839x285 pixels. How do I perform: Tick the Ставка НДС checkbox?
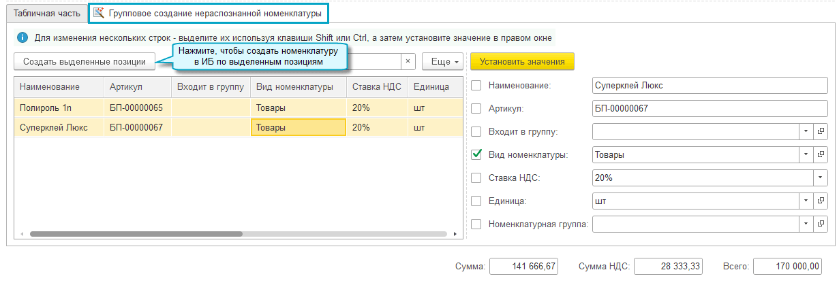point(476,178)
